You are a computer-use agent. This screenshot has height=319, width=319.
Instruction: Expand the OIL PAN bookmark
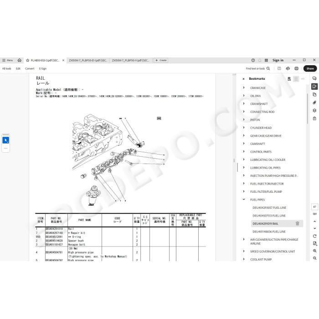tap(244, 96)
